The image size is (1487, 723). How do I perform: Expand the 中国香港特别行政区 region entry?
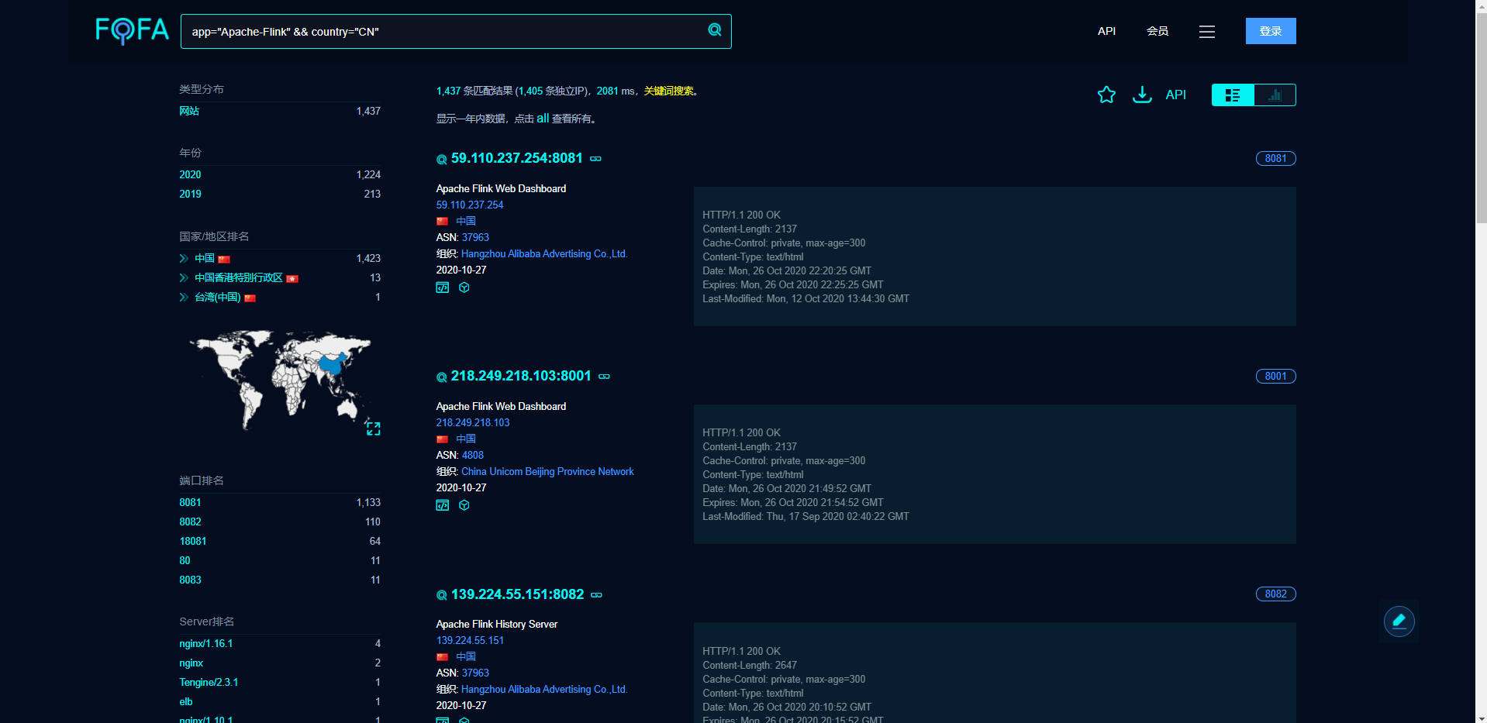[x=184, y=278]
